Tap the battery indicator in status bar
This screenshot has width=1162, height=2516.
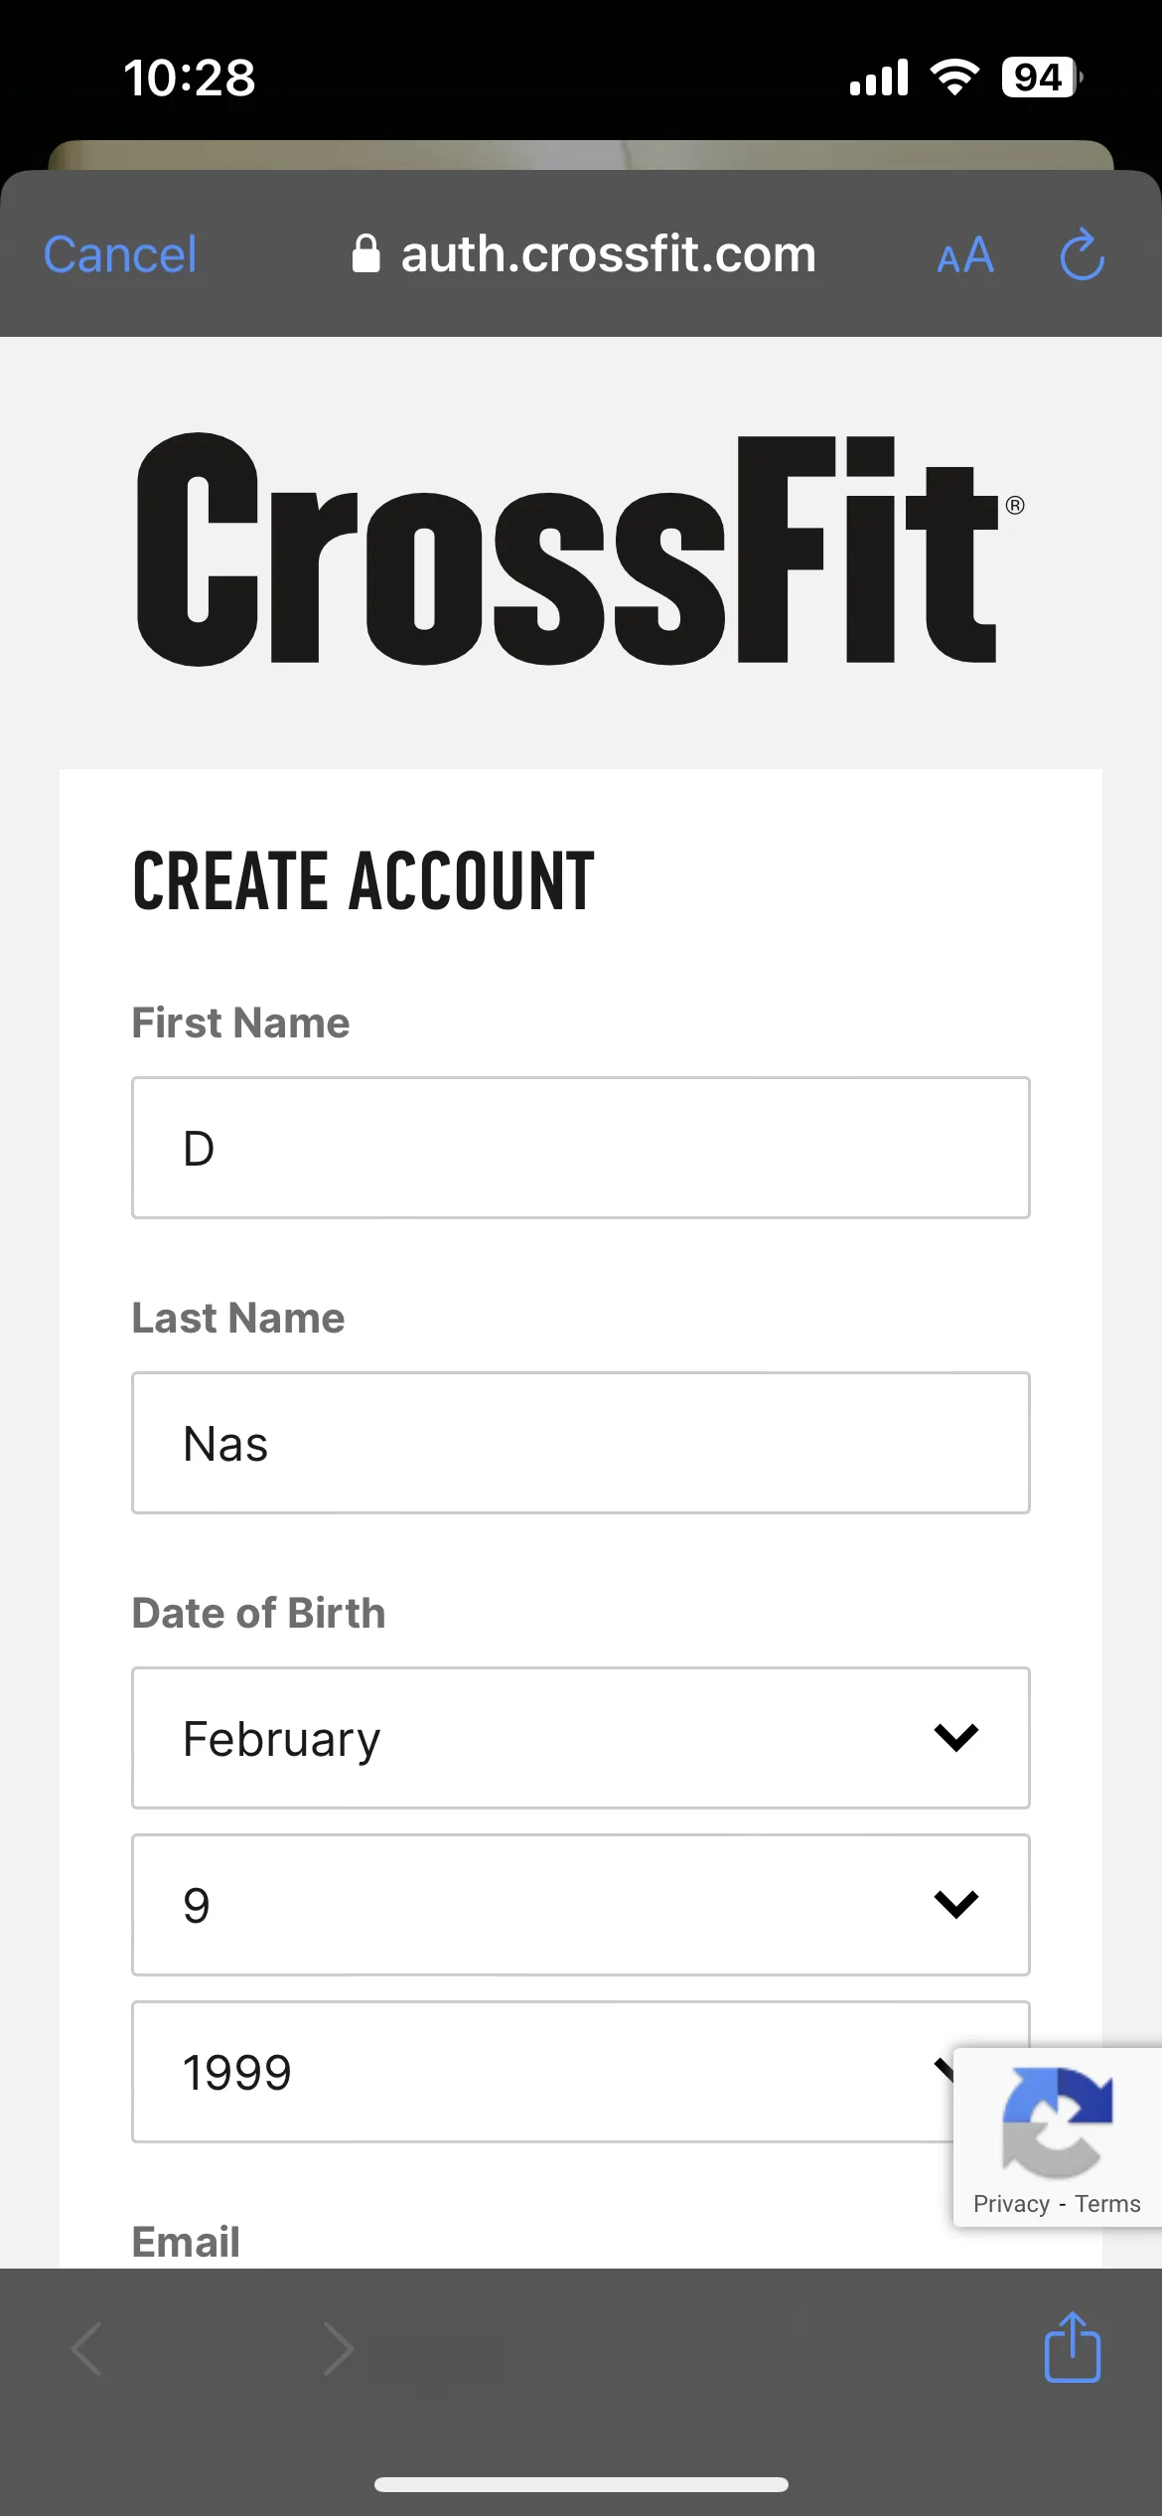[1042, 77]
